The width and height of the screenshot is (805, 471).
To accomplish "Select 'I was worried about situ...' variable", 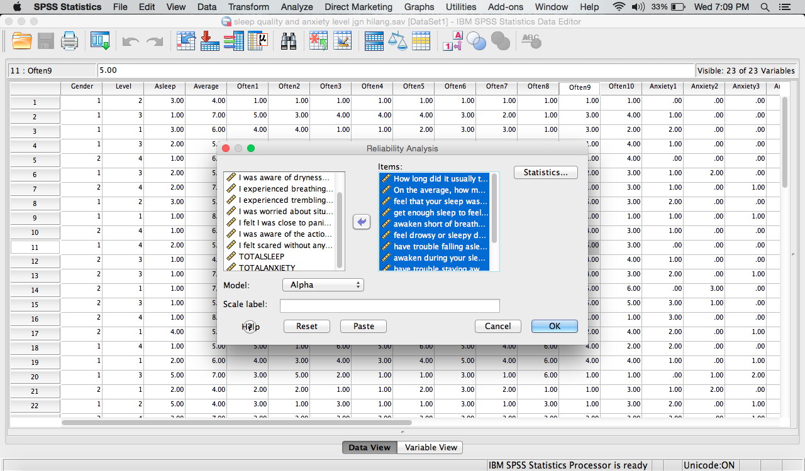I will coord(280,212).
